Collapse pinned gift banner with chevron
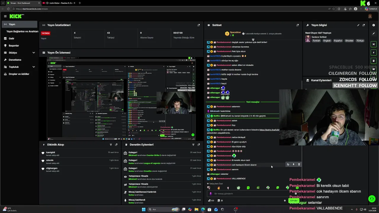Screen dimensions: 379x213 (x=253, y=40)
